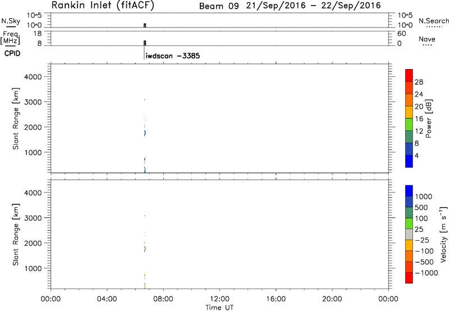Click the light green 12–16 dB Power swatch
The image size is (449, 311).
[409, 125]
